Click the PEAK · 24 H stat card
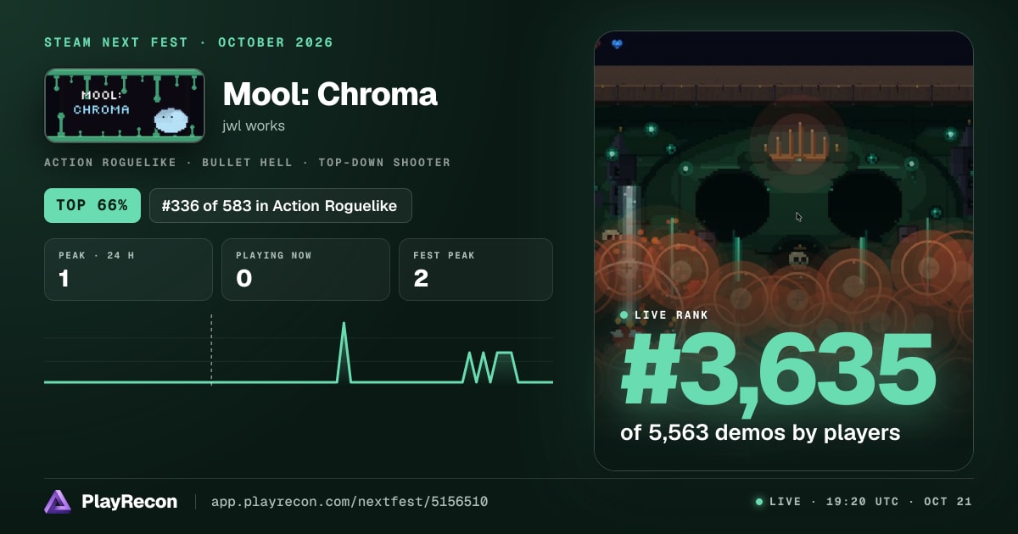 tap(128, 270)
